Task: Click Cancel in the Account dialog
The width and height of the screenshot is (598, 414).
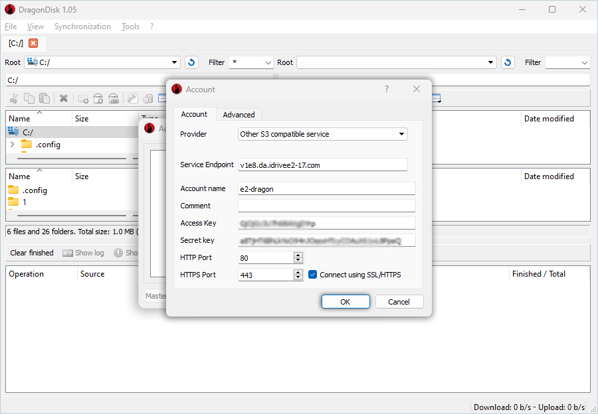Action: [x=399, y=302]
